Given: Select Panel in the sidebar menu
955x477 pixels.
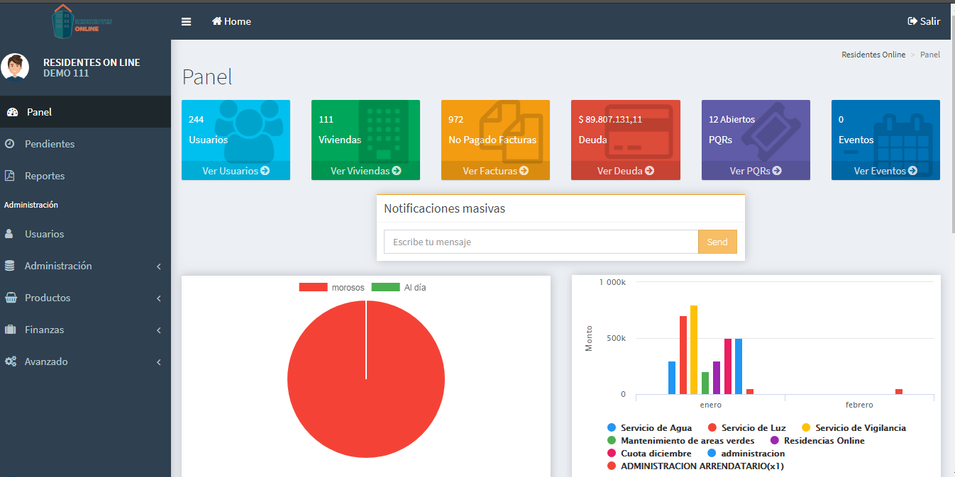Looking at the screenshot, I should coord(85,112).
